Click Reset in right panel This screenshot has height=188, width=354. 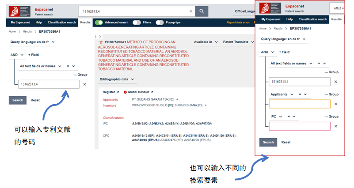[x=286, y=143]
